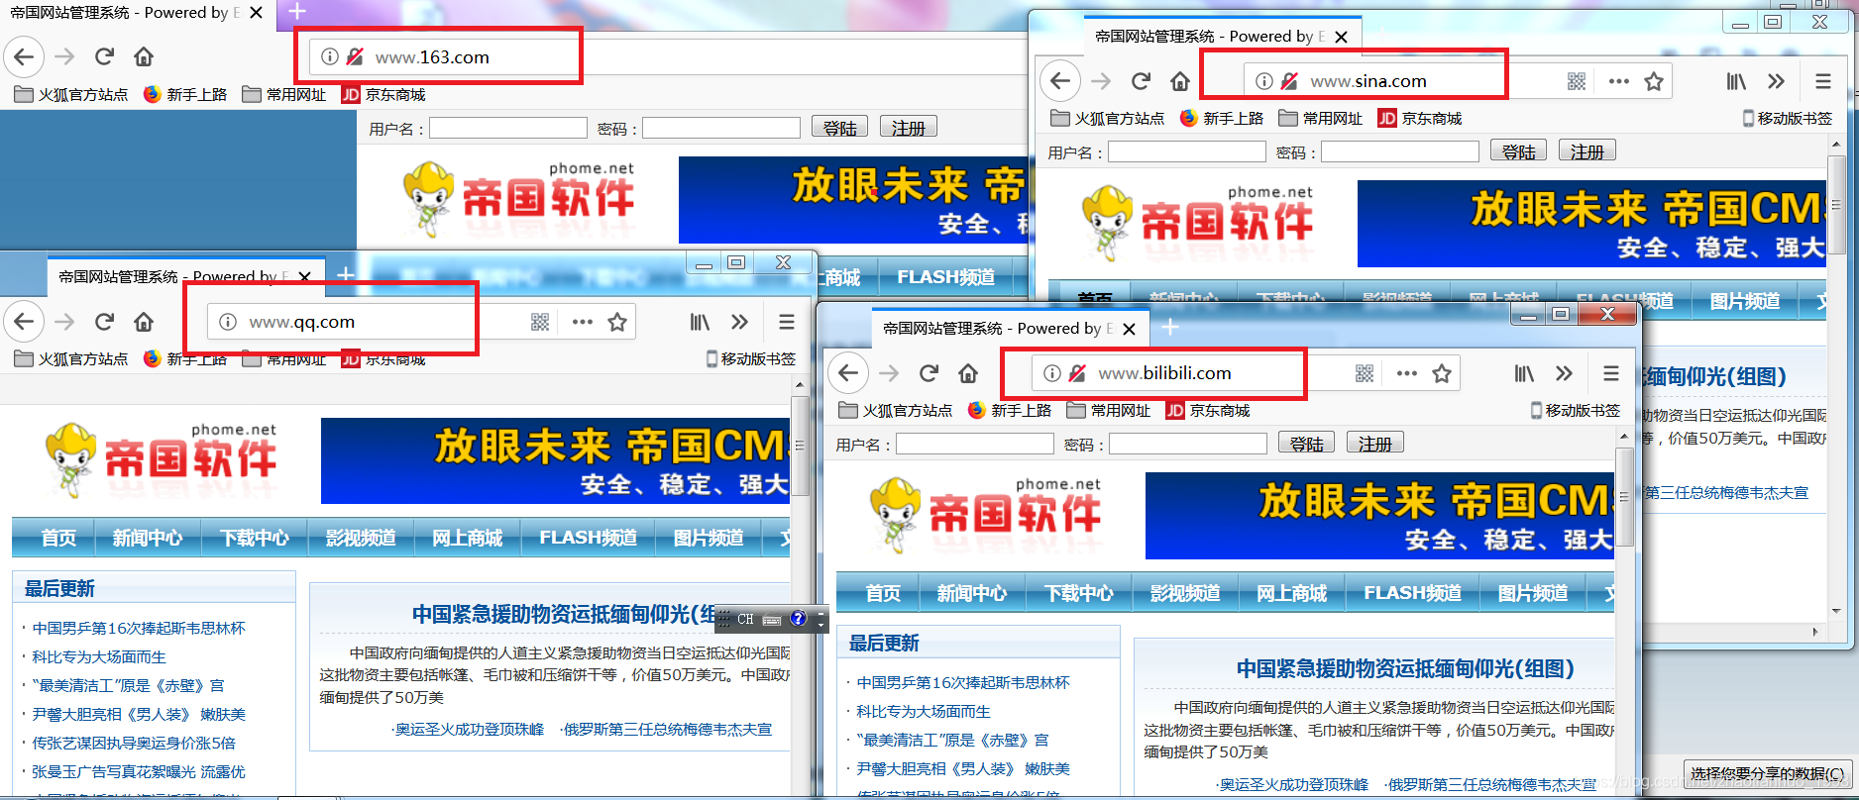Image resolution: width=1859 pixels, height=800 pixels.
Task: Reload the bilibili.com window page
Action: [929, 372]
